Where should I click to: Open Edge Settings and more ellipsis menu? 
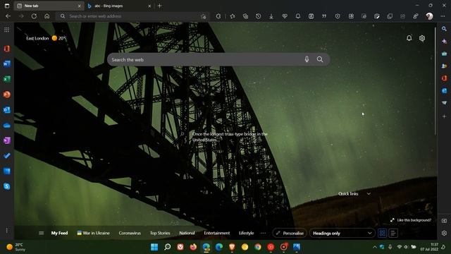click(x=443, y=16)
